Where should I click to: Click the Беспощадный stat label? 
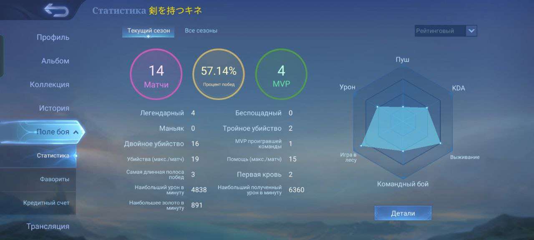[258, 113]
